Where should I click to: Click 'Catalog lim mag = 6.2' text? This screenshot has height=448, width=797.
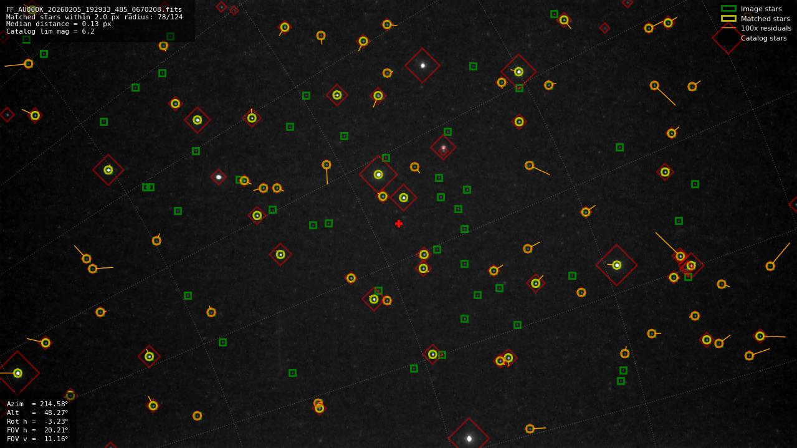[x=50, y=31]
